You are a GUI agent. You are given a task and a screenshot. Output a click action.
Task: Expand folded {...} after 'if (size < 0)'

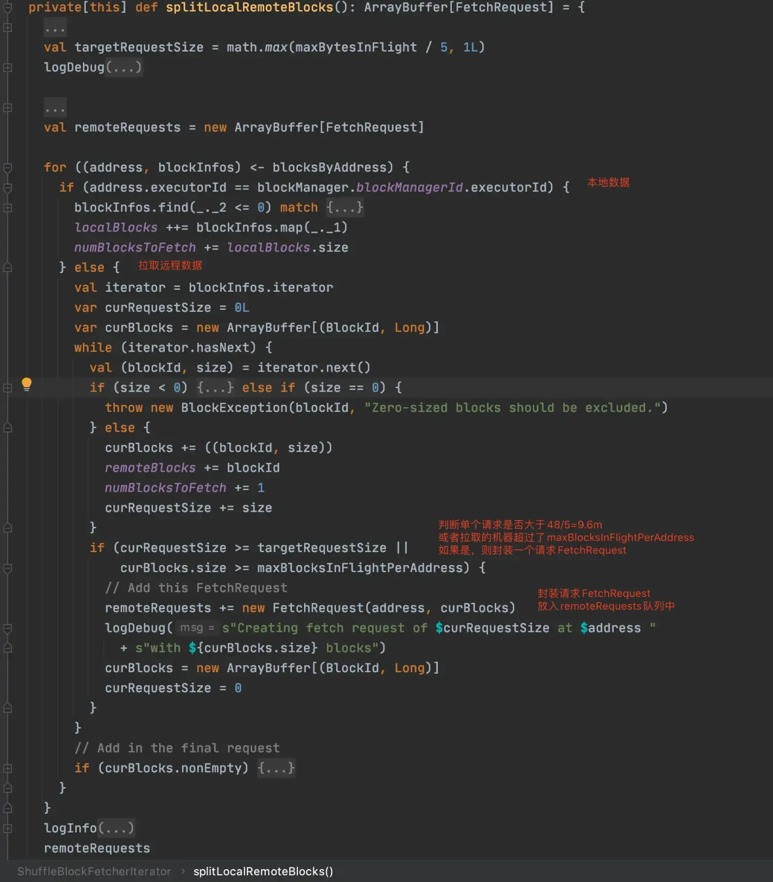[215, 388]
